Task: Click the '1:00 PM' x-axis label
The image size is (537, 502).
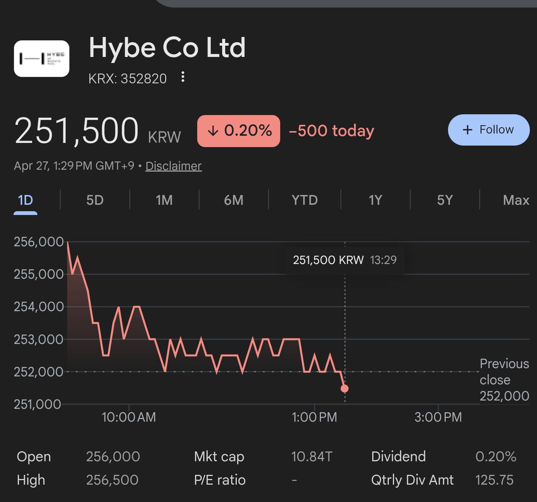Action: [x=315, y=417]
